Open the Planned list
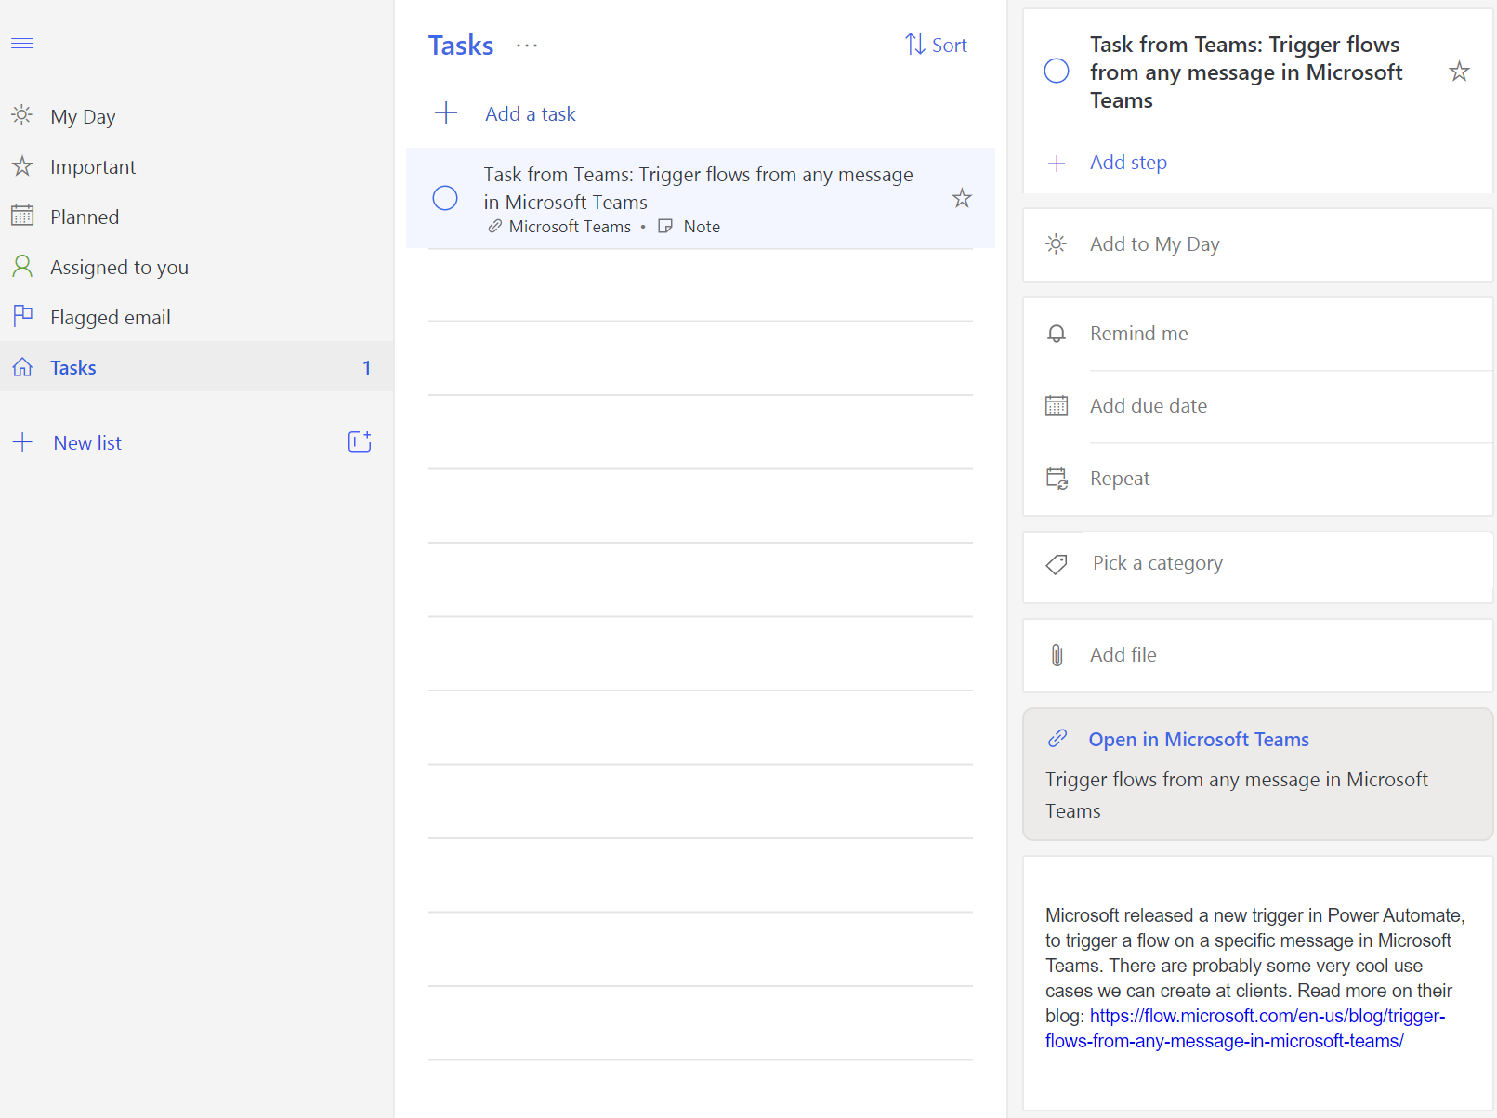The height and width of the screenshot is (1118, 1497). click(x=197, y=217)
